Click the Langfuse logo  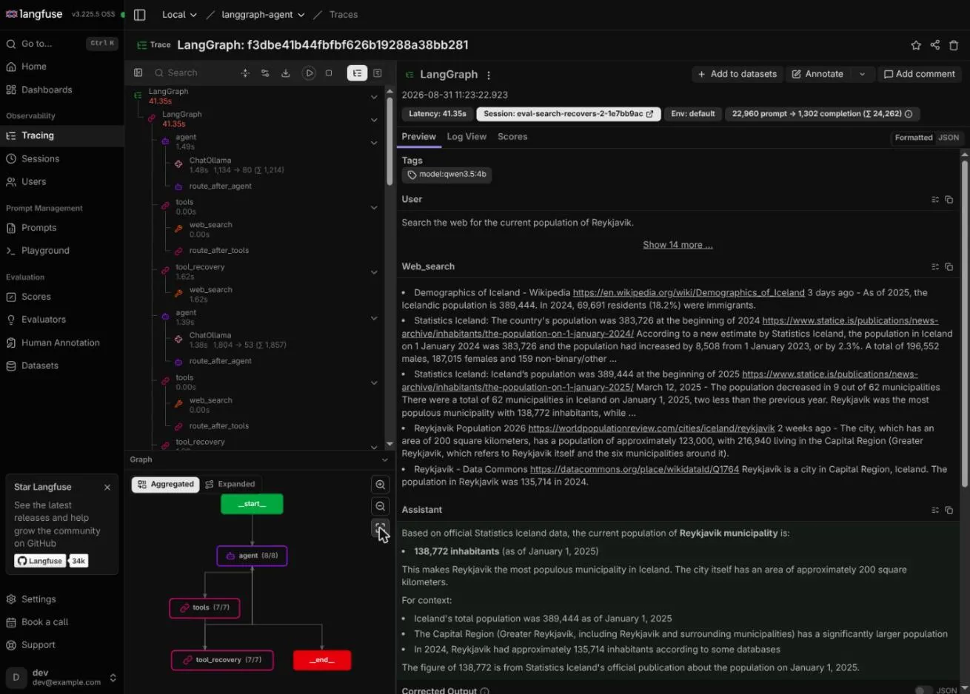point(34,14)
